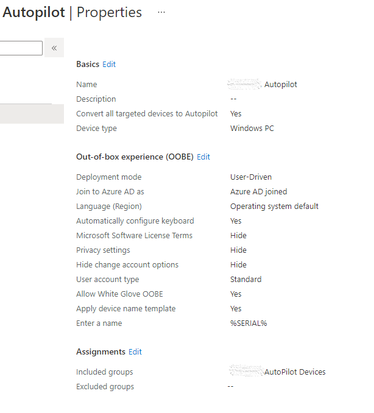This screenshot has width=374, height=413.
Task: Click the 'Microsoft Software License Terms' label
Action: point(135,236)
